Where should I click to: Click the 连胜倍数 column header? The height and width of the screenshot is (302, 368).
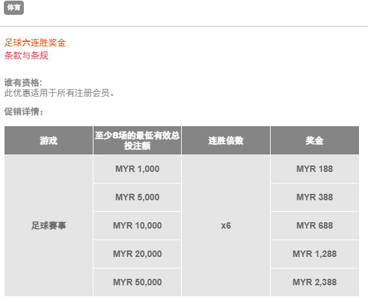pyautogui.click(x=226, y=140)
